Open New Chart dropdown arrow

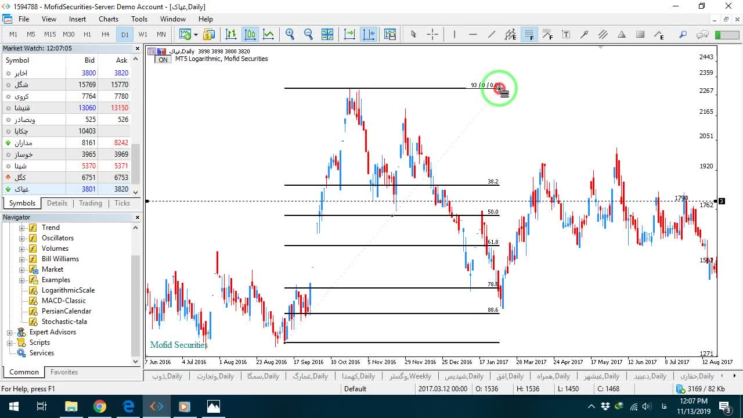pyautogui.click(x=196, y=34)
